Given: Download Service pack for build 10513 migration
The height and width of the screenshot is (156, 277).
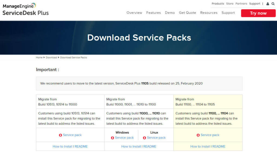Looking at the screenshot, I should [x=72, y=135].
